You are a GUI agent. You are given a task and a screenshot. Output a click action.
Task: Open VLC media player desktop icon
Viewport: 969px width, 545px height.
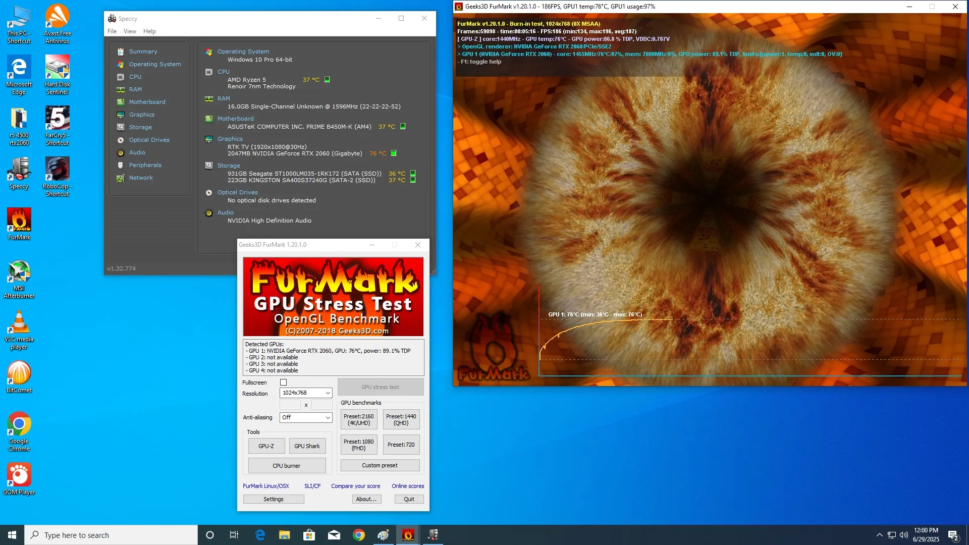click(x=19, y=331)
